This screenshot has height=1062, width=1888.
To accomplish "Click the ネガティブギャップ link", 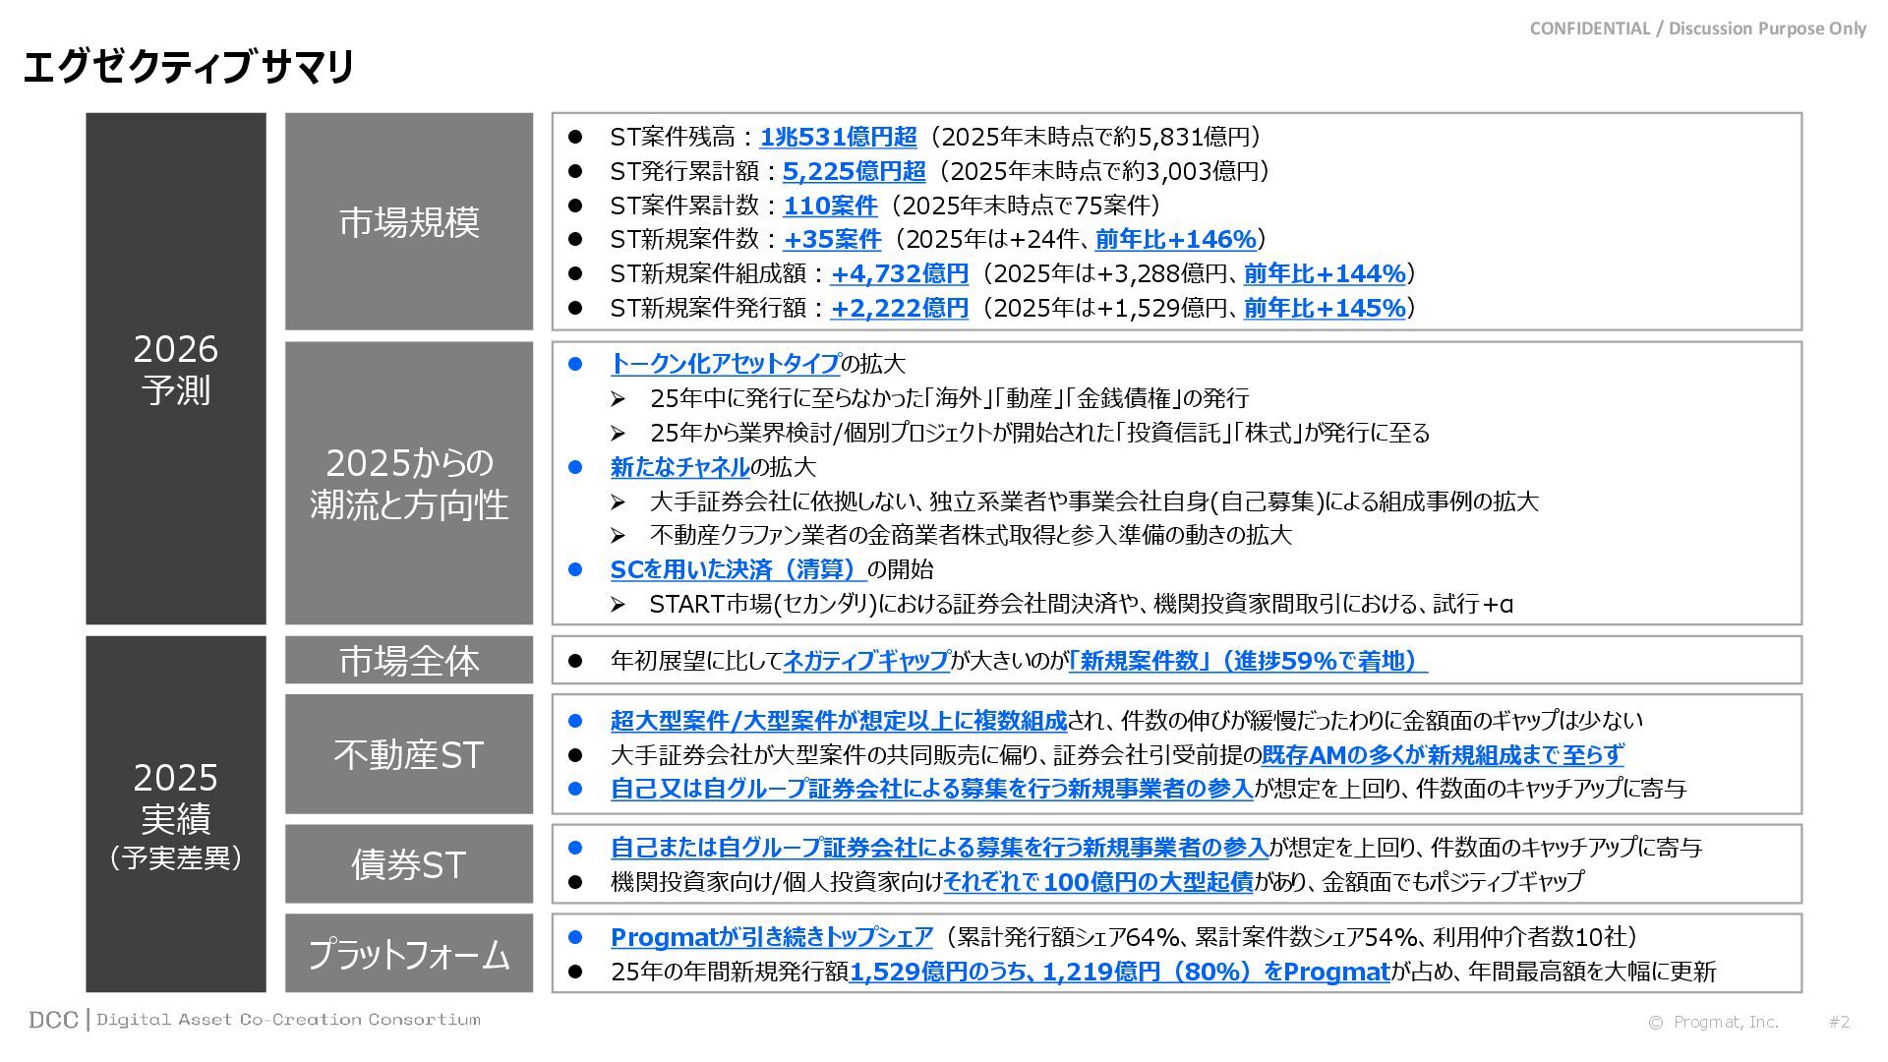I will coord(865,661).
